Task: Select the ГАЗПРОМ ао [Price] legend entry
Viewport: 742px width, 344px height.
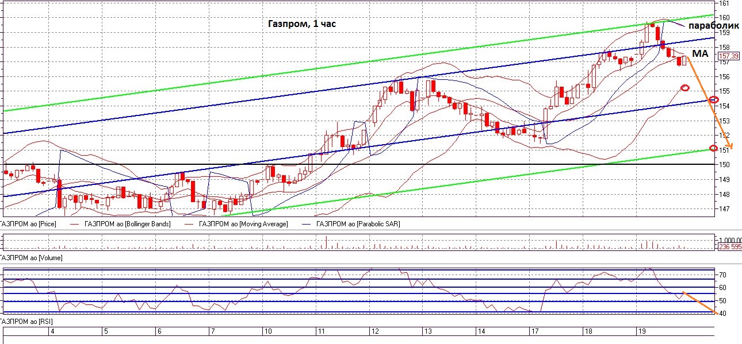Action: [28, 224]
